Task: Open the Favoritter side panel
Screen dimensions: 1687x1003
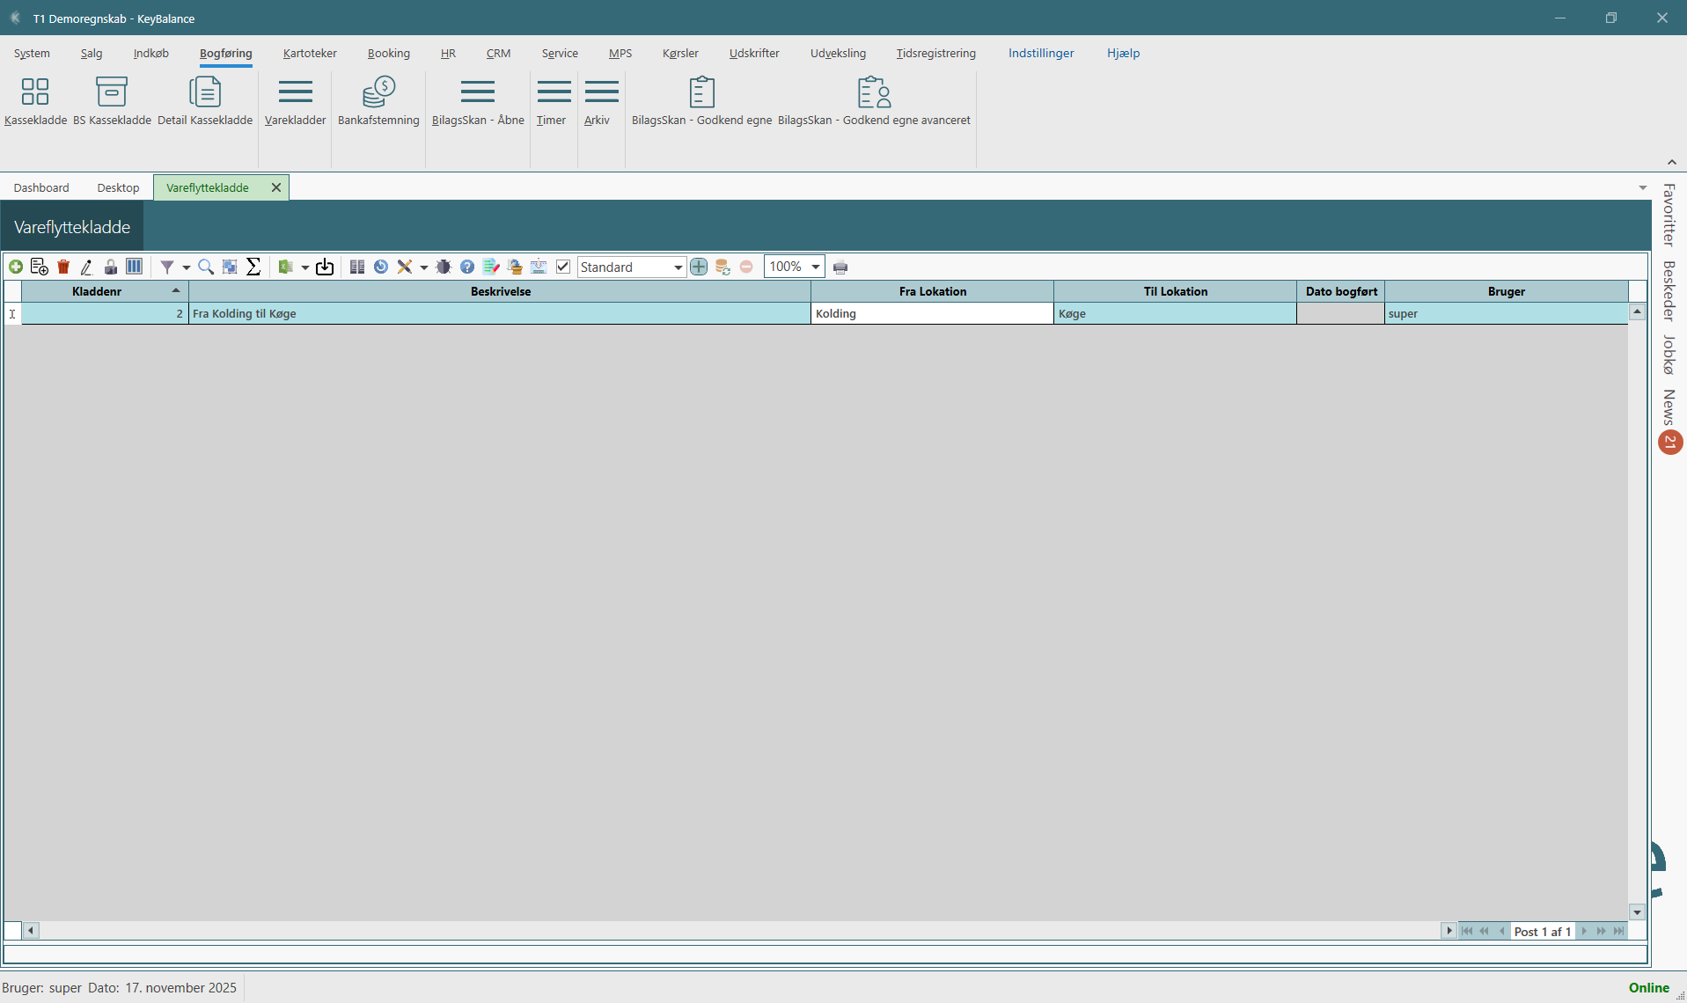Action: tap(1669, 215)
